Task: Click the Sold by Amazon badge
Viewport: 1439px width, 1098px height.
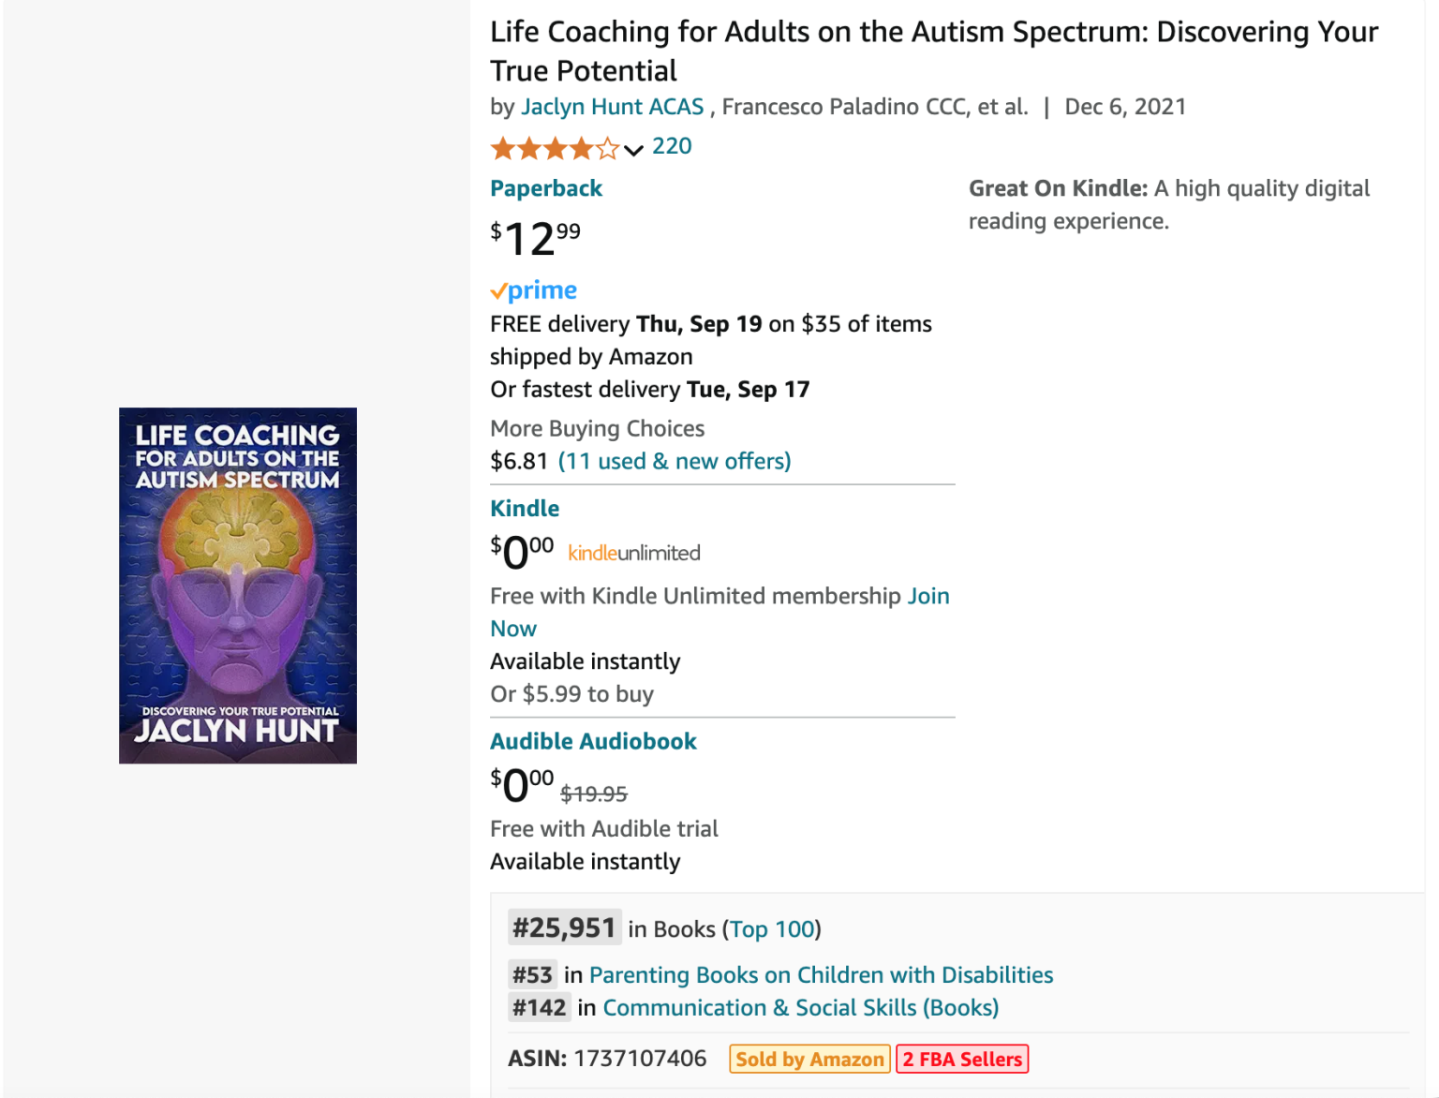Action: click(x=809, y=1060)
